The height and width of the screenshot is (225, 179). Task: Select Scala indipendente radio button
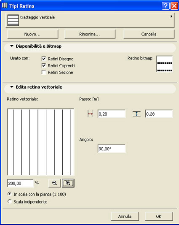[x=10, y=201]
